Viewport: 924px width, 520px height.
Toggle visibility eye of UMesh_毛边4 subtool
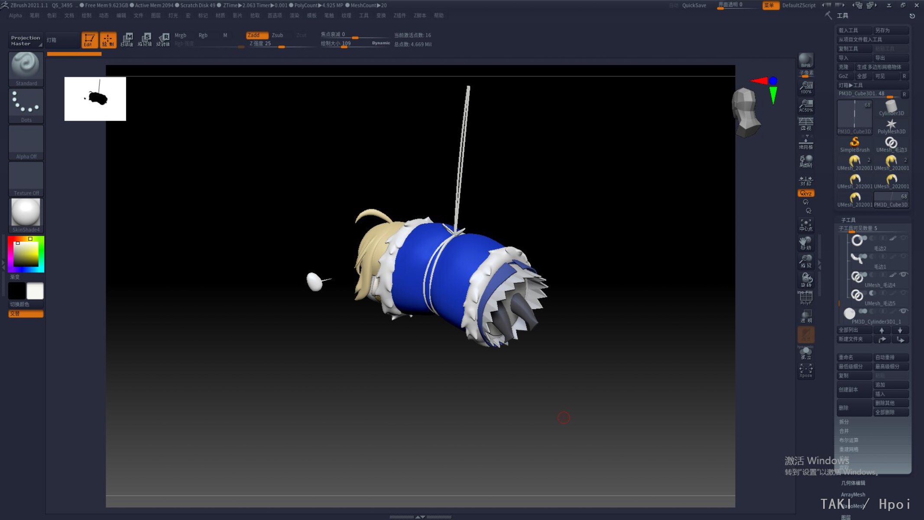(x=903, y=274)
